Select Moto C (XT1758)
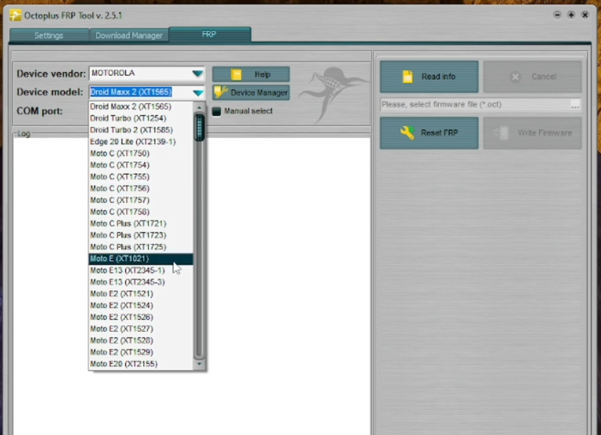The width and height of the screenshot is (601, 435). tap(141, 212)
